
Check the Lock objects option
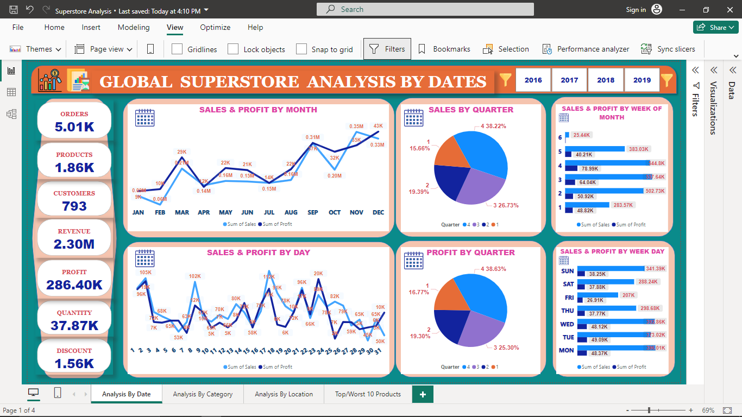point(233,49)
